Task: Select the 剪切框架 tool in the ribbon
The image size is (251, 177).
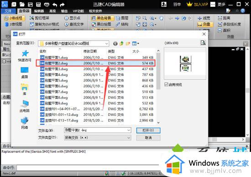Action: pyautogui.click(x=39, y=18)
